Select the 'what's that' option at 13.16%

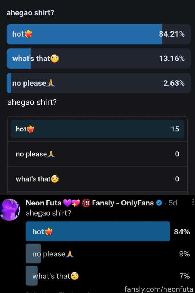tap(98, 59)
